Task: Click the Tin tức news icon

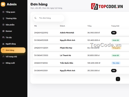Action: (x=3, y=38)
